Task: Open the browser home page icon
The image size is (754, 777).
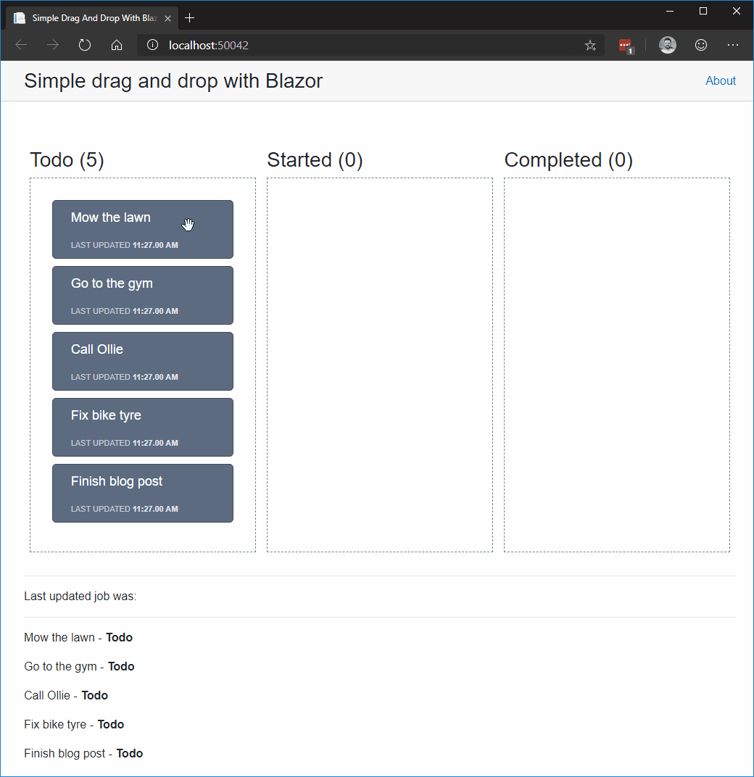Action: point(116,44)
